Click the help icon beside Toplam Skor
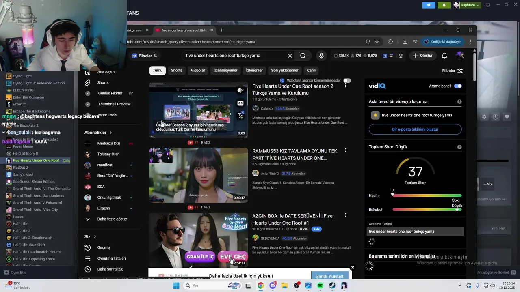The height and width of the screenshot is (292, 520). point(459,147)
